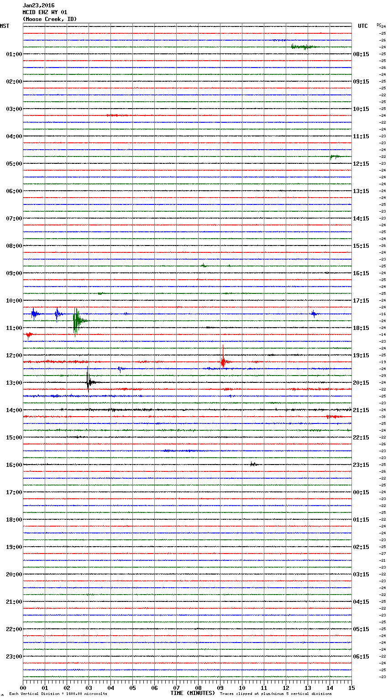Click the "18:00" MST time label
The image size is (388, 700).
(x=14, y=520)
